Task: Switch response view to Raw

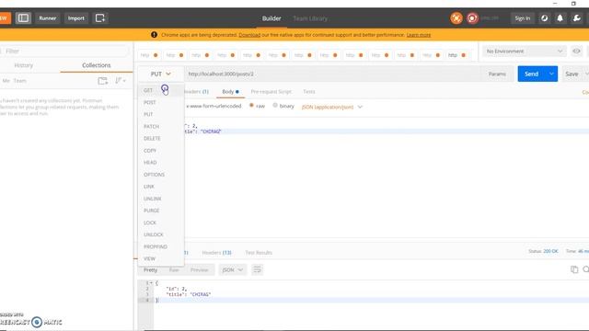Action: tap(174, 269)
